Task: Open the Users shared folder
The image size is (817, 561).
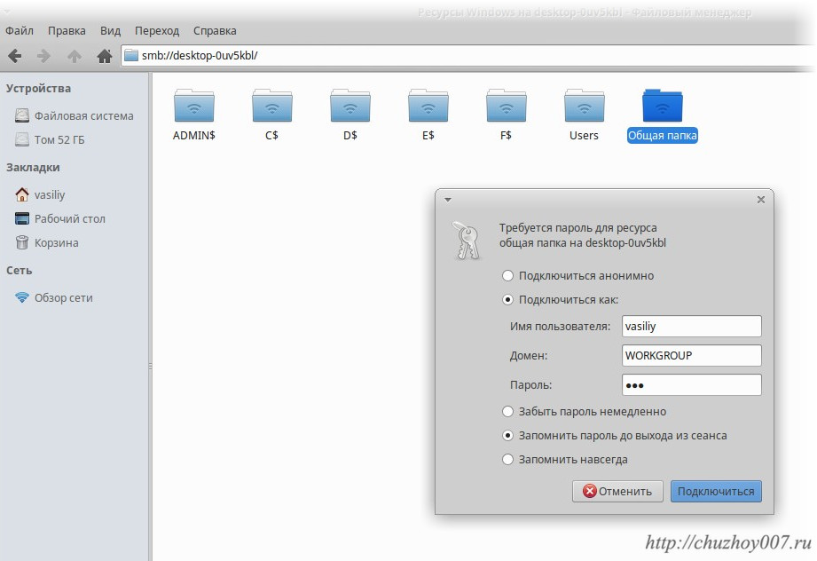Action: coord(584,107)
